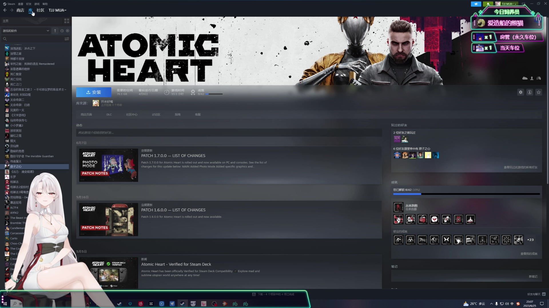
Task: Show hidden system tray icons chevron
Action: pyautogui.click(x=491, y=304)
